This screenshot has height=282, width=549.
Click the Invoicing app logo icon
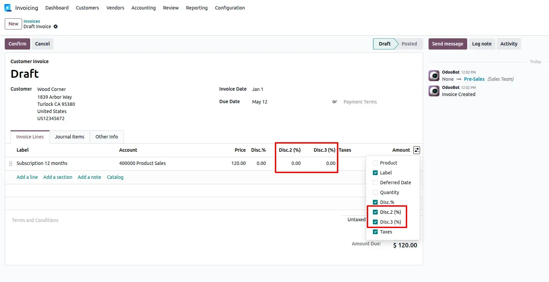pyautogui.click(x=8, y=8)
